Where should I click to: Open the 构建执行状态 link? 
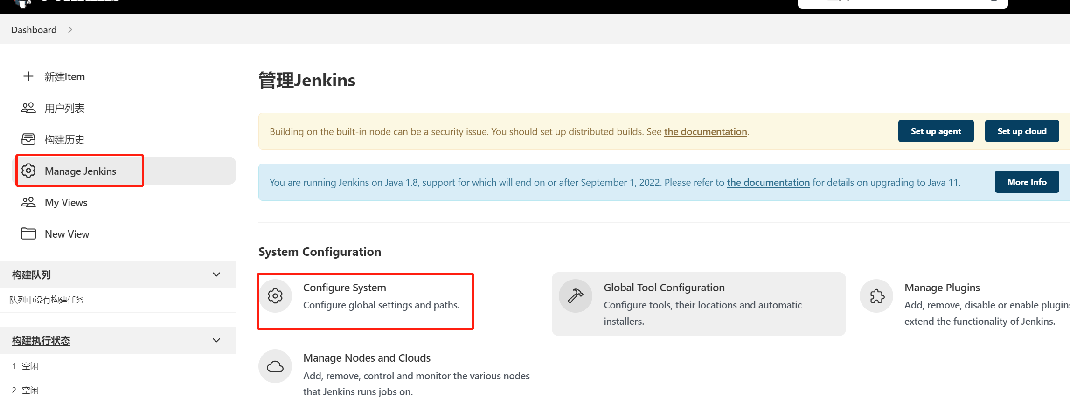coord(41,341)
